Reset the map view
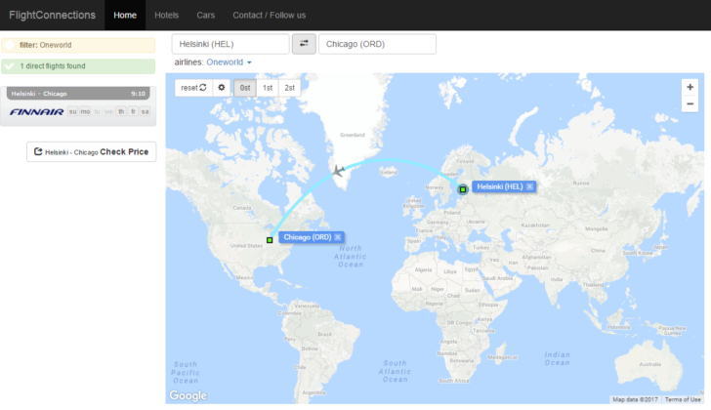711x410 pixels. pos(193,88)
